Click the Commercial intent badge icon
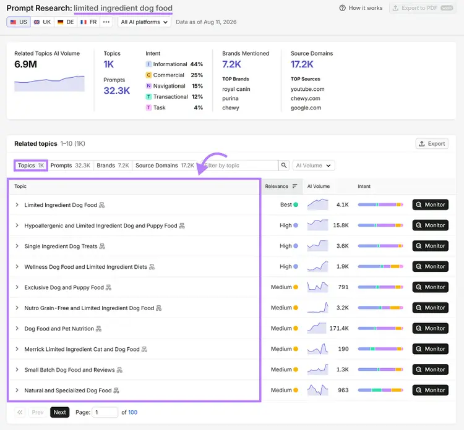This screenshot has width=464, height=430. tap(148, 75)
